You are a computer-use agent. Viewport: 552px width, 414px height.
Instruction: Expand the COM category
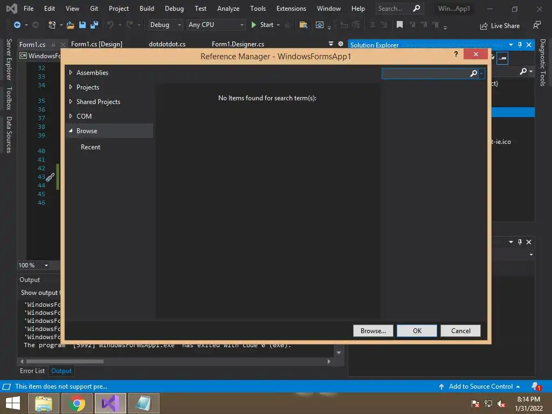tap(71, 116)
